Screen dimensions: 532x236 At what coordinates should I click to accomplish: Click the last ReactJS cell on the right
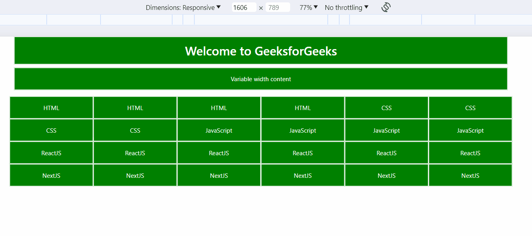tap(470, 152)
